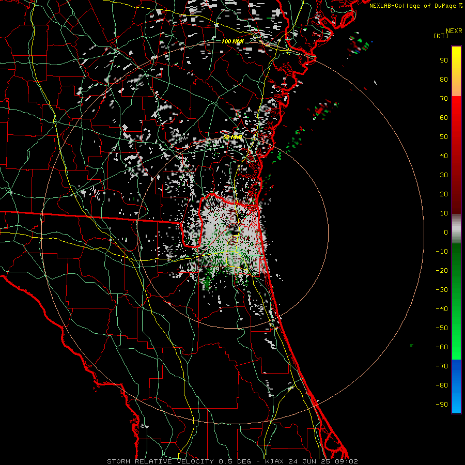Screen dimensions: 465x465
Task: Click the NEXLAB-College of DuPage label
Action: coord(416,6)
